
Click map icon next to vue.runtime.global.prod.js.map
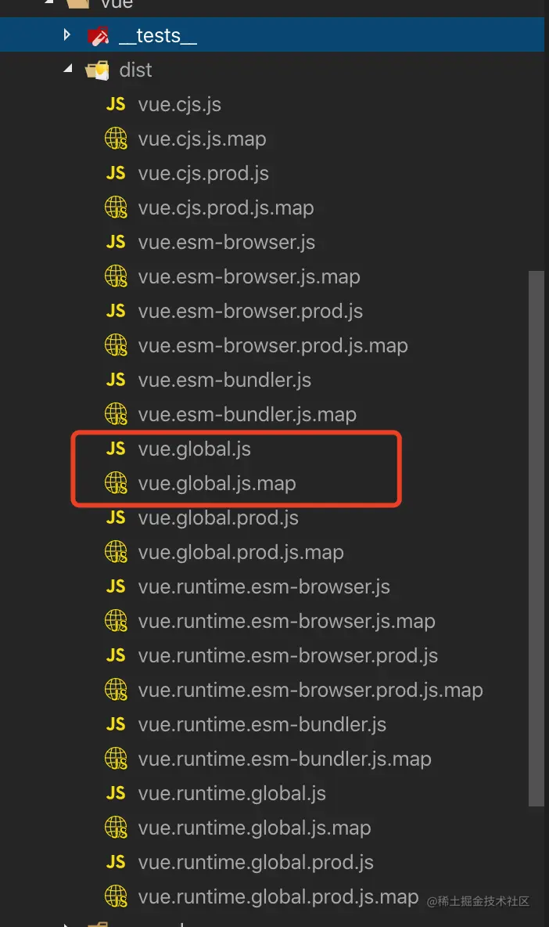click(116, 896)
